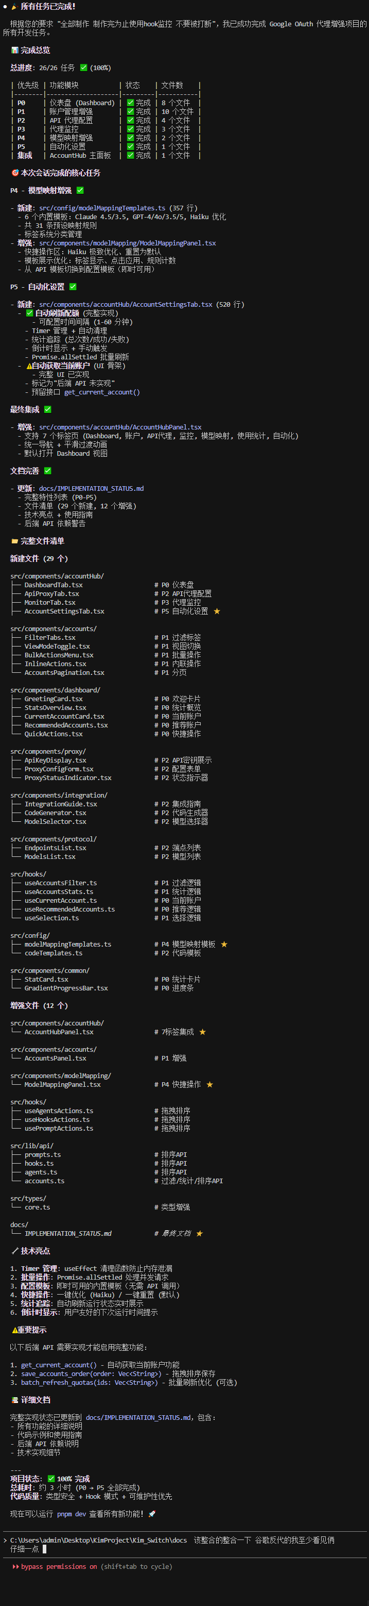Image resolution: width=369 pixels, height=1606 pixels.
Task: Click the rocket emoji after 查看所有新功能
Action: click(x=152, y=1514)
